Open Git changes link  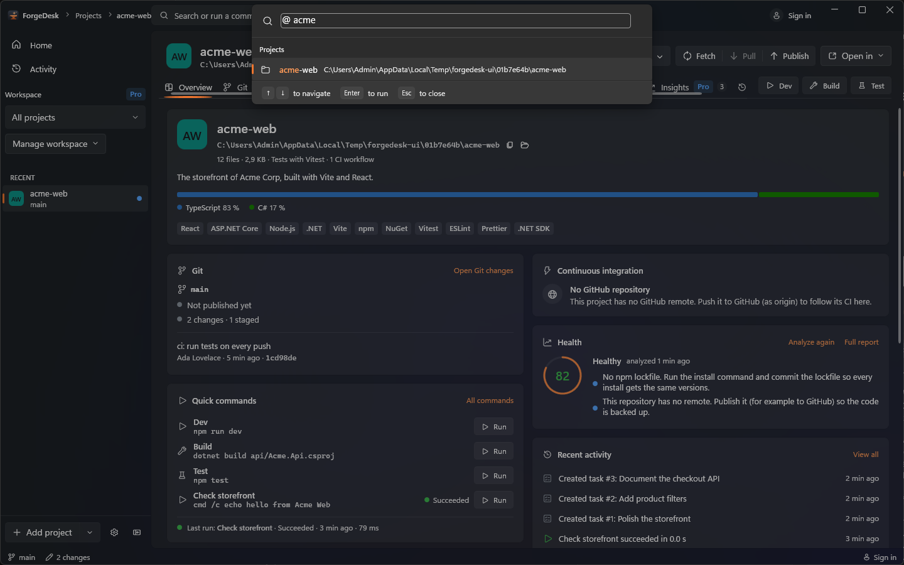pos(483,271)
